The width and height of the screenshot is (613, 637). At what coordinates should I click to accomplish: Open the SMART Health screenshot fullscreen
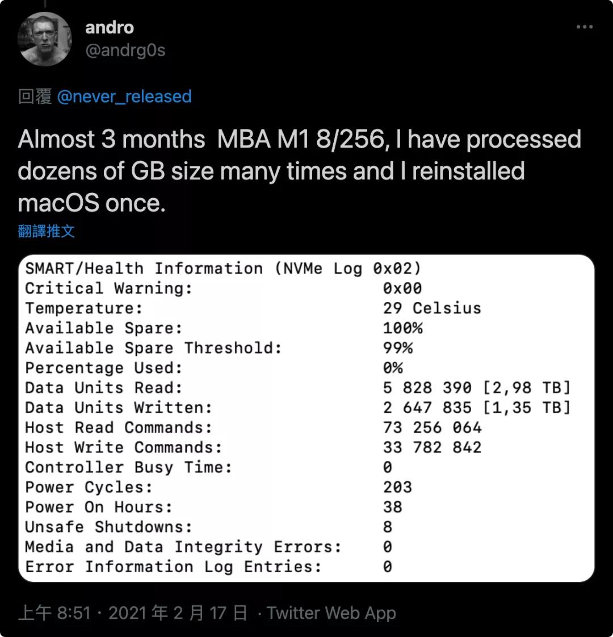[x=306, y=417]
